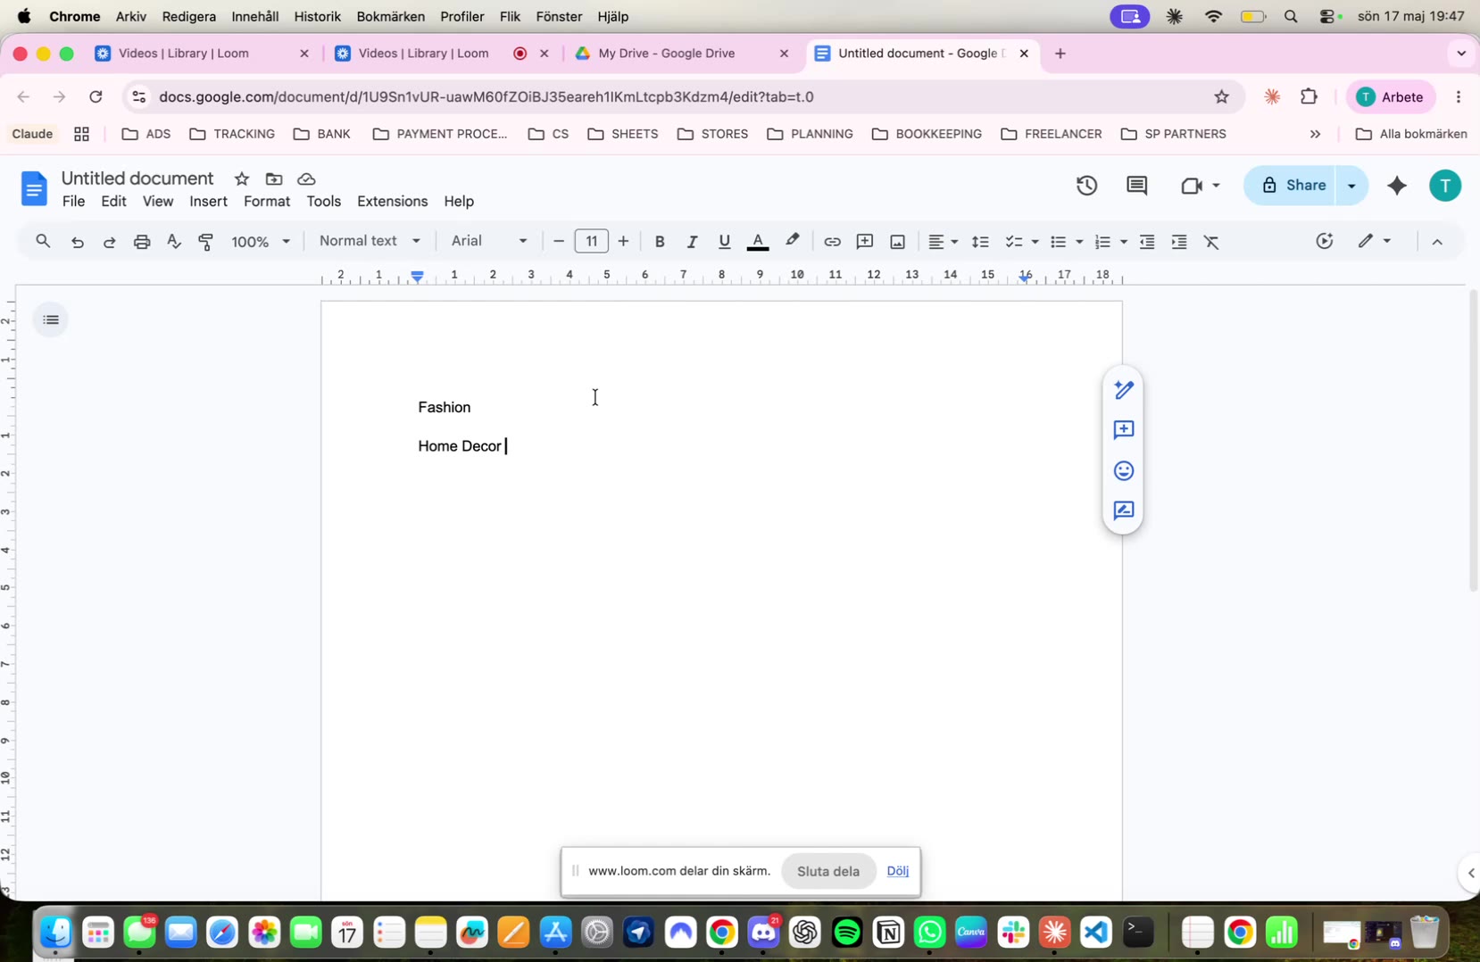Open the search menus magnifier tool
The width and height of the screenshot is (1480, 962).
coord(43,241)
